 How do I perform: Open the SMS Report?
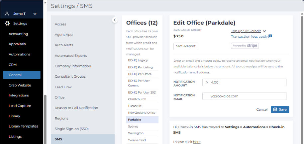tap(186, 46)
